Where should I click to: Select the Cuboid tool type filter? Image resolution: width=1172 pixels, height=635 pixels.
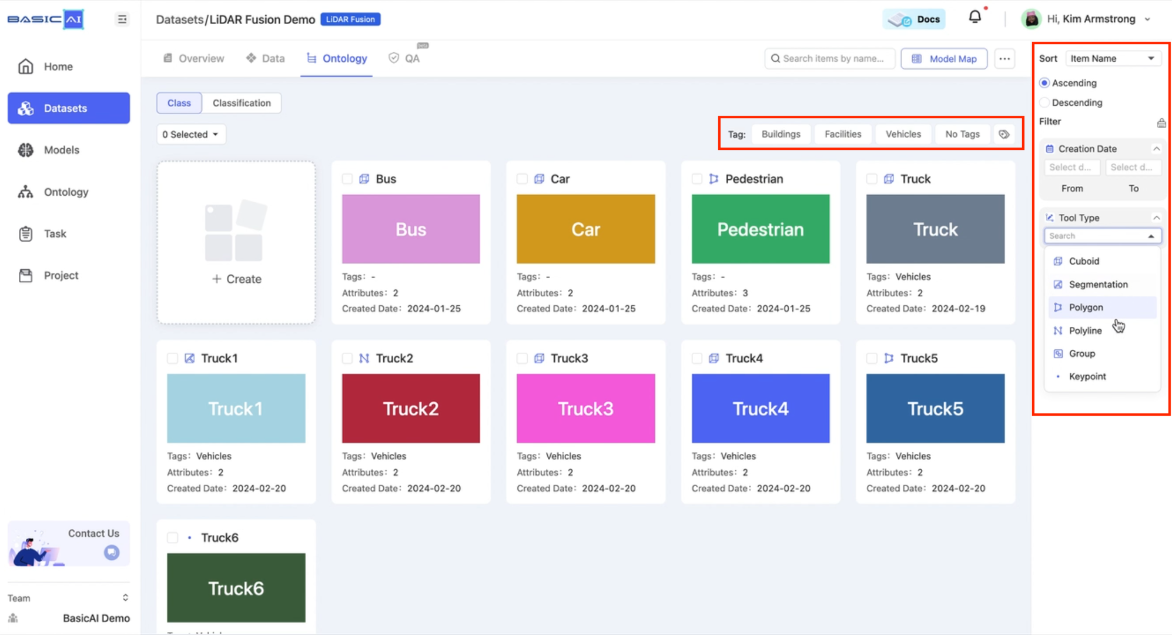point(1084,260)
